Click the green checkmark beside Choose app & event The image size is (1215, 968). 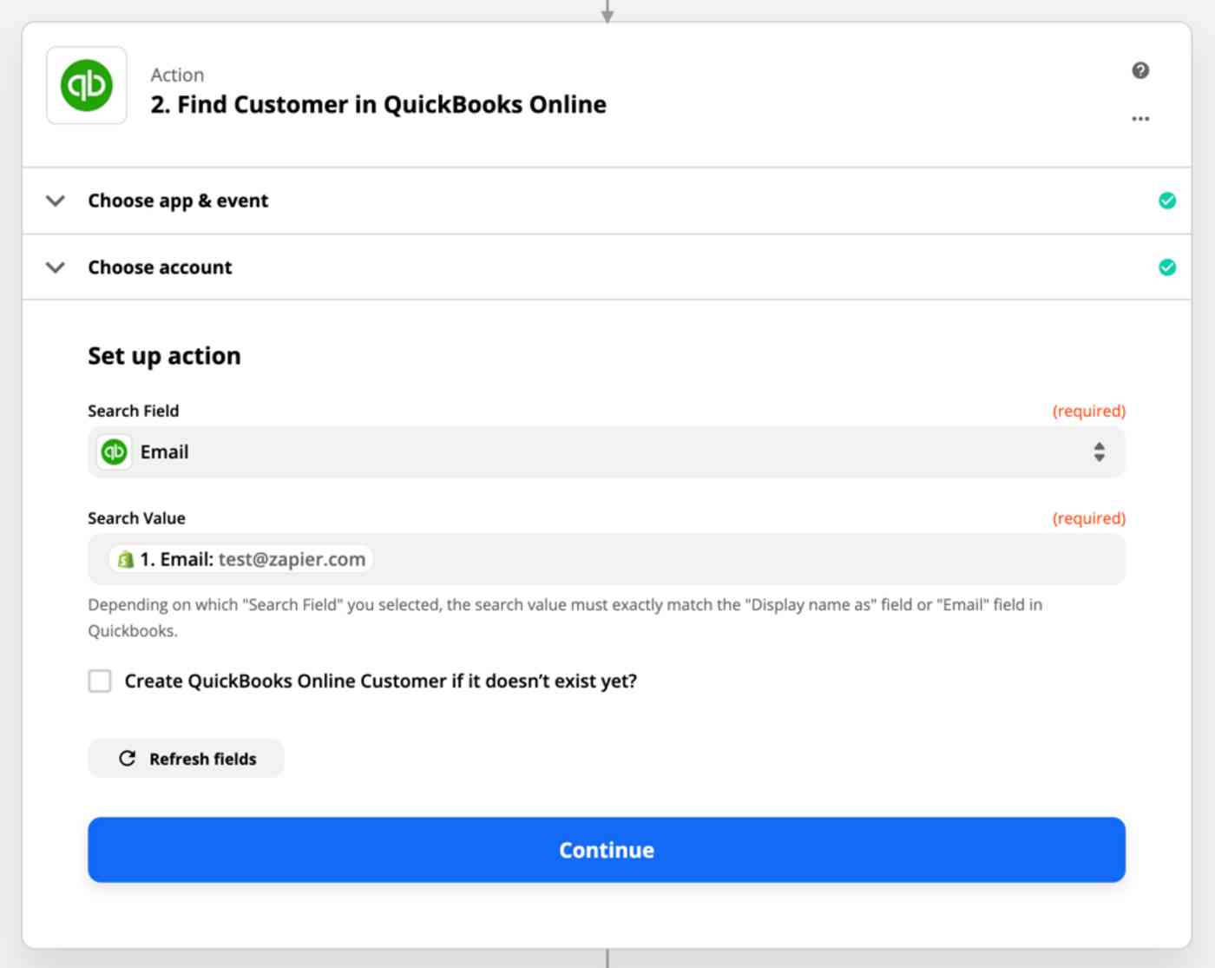(x=1167, y=201)
